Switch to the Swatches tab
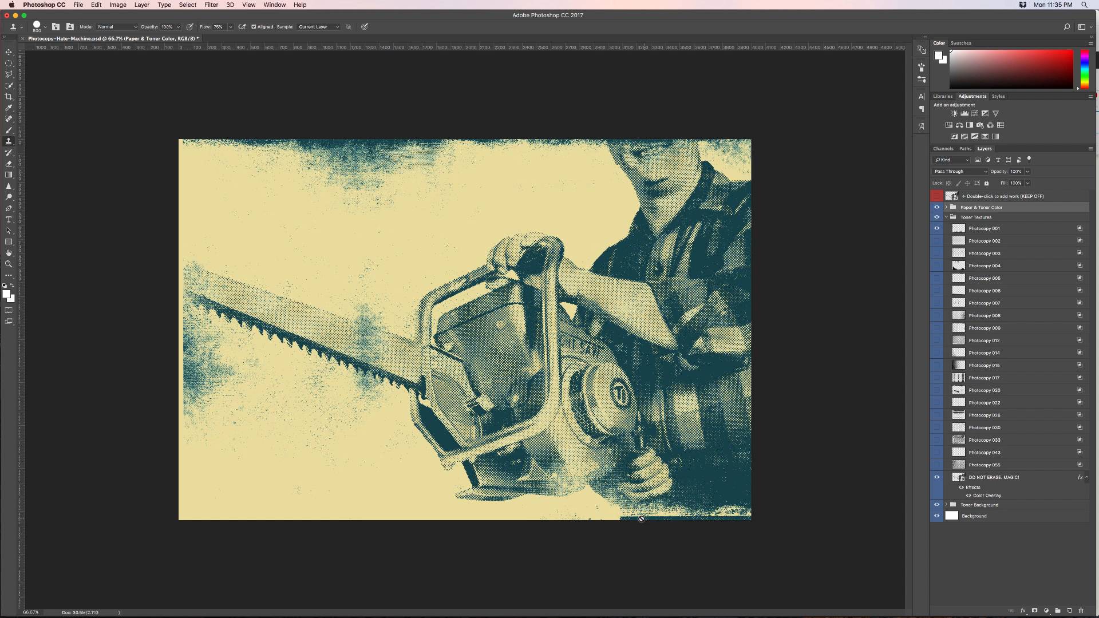 (960, 43)
